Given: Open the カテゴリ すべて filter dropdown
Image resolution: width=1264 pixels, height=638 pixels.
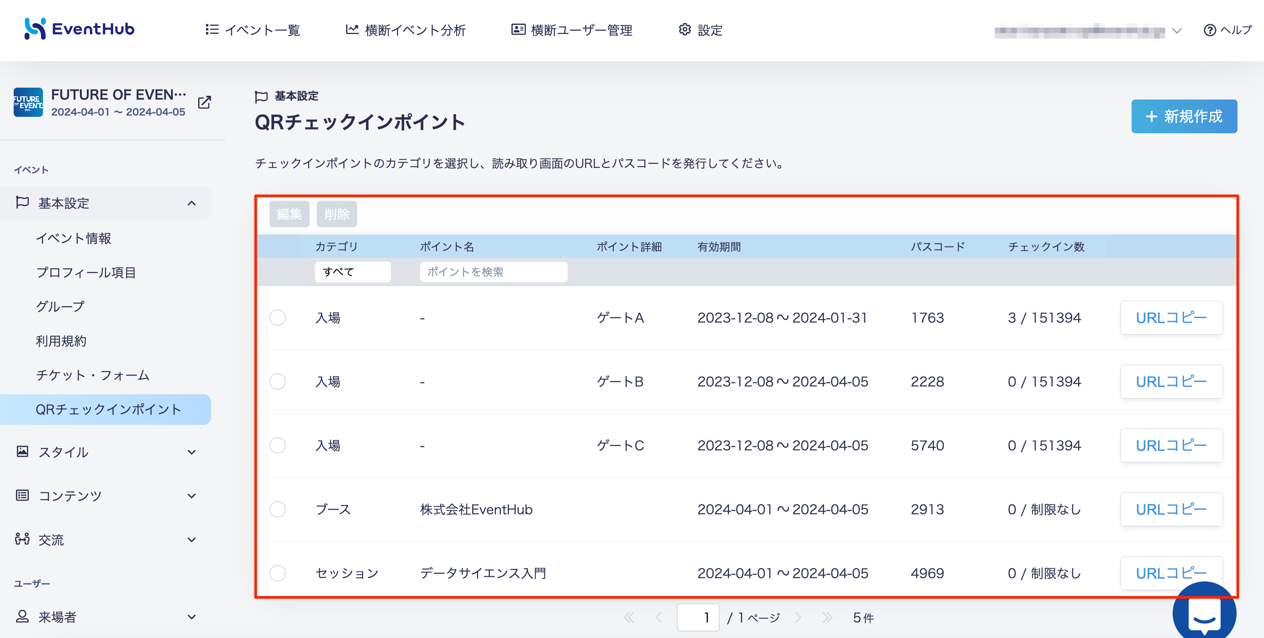Looking at the screenshot, I should click(353, 272).
